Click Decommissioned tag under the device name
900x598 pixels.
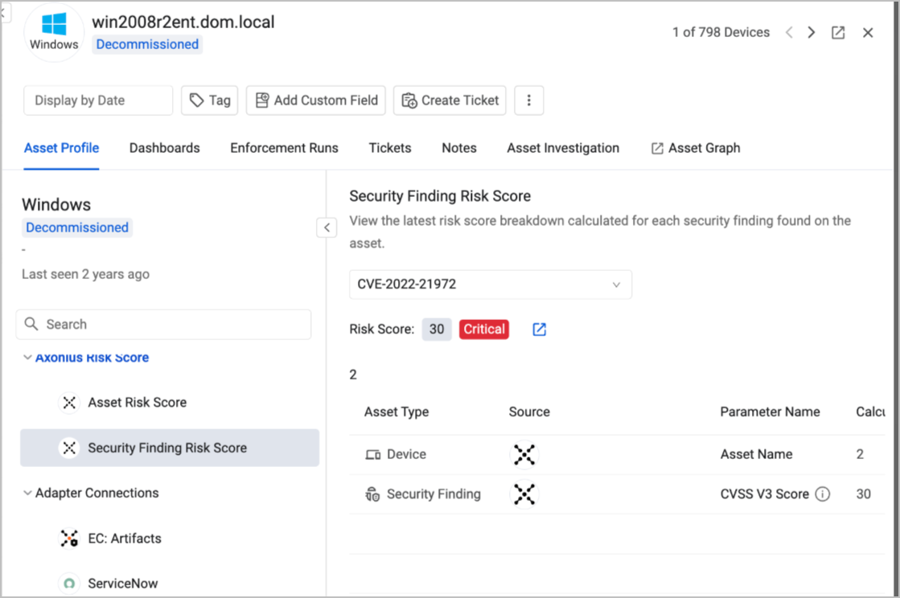(x=147, y=44)
